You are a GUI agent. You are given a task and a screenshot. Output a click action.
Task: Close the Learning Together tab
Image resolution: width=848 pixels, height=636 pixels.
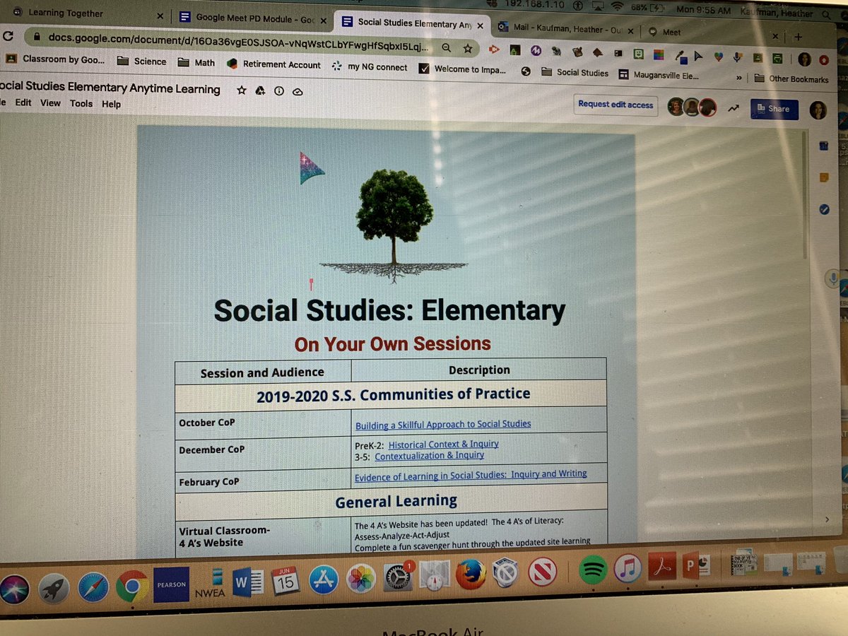pos(160,15)
